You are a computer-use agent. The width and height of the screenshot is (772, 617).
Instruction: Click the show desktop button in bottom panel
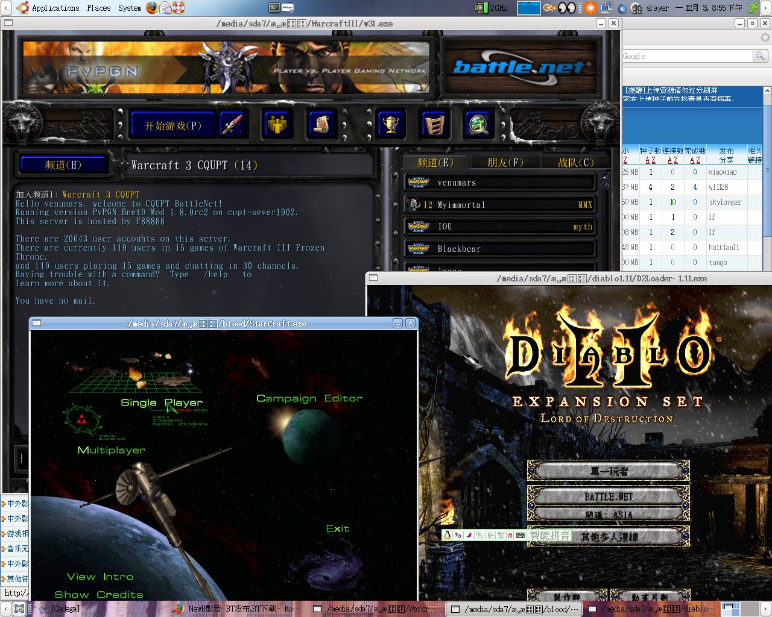click(x=19, y=609)
